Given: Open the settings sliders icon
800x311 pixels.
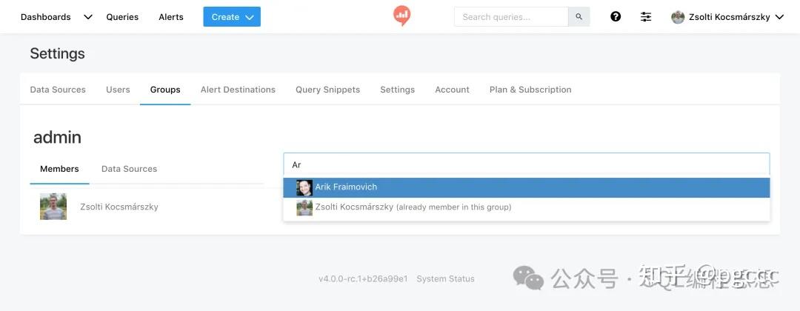Looking at the screenshot, I should click(x=646, y=17).
